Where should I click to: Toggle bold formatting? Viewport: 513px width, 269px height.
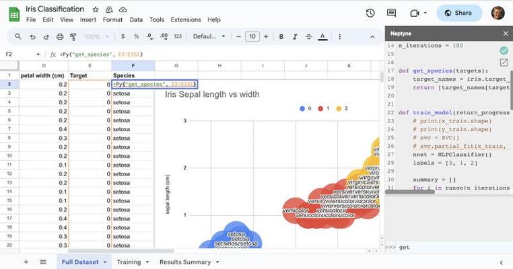(281, 36)
